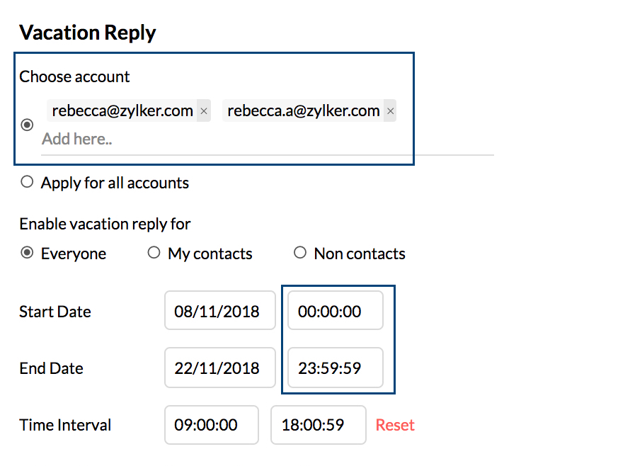Choose My contacts radio option
This screenshot has height=466, width=630.
[154, 253]
